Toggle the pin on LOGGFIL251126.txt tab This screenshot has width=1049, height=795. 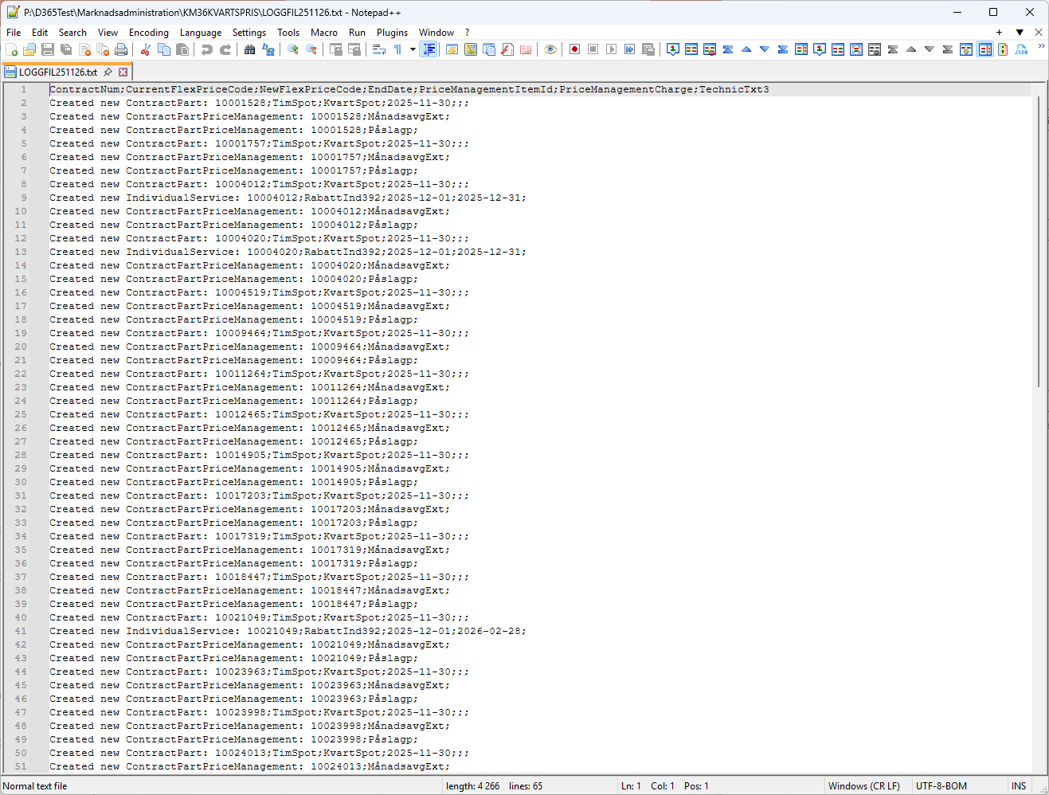(108, 72)
